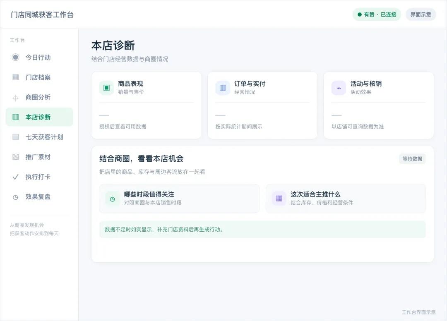
Task: Click the 授权后查看可用数据 text
Action: click(123, 127)
